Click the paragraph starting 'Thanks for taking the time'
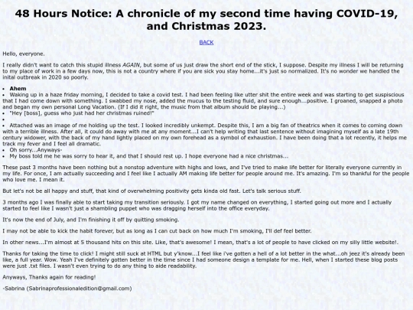The width and height of the screenshot is (413, 310). pos(203,259)
